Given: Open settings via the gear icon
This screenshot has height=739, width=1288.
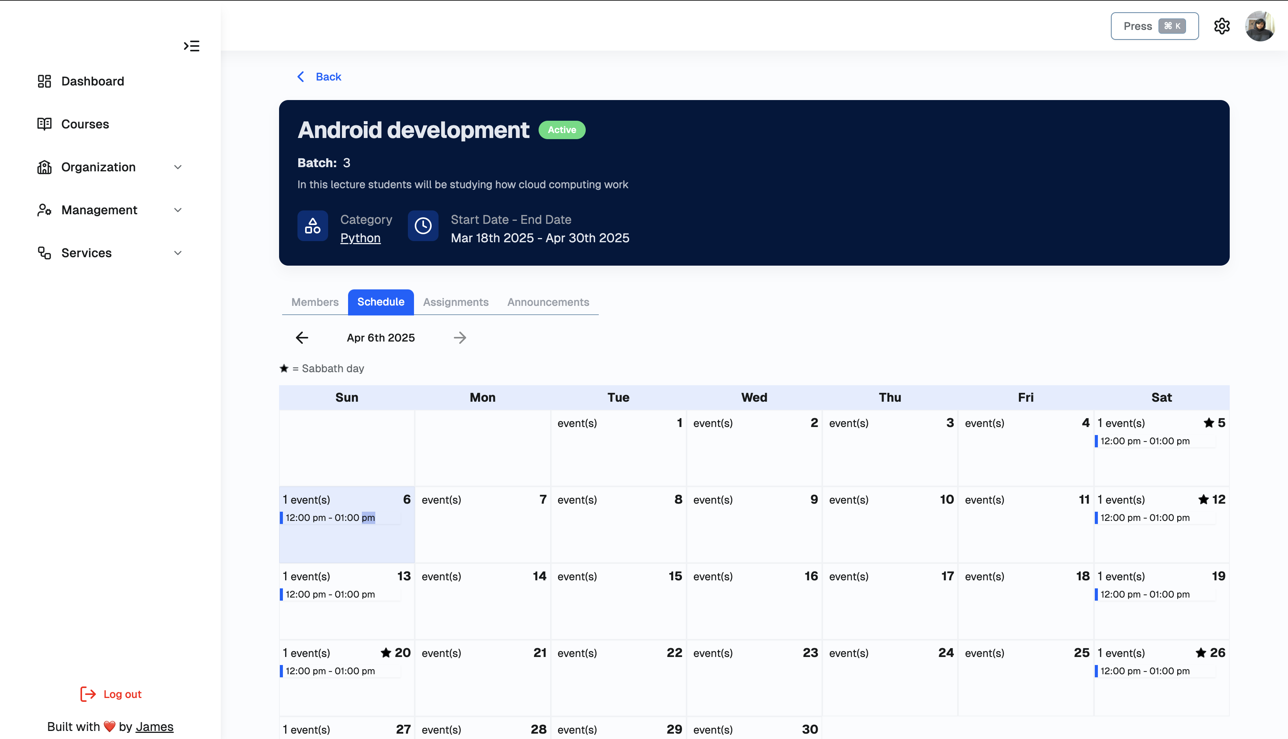Looking at the screenshot, I should point(1222,26).
